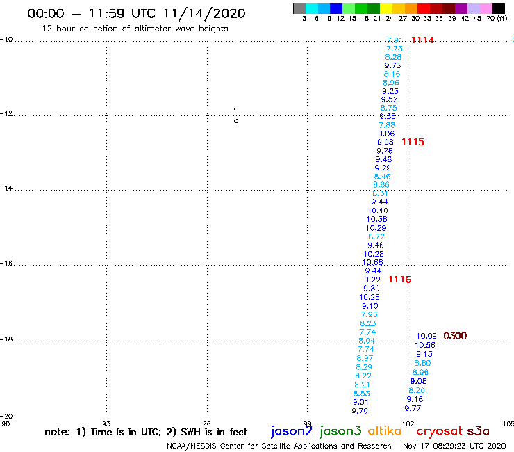The image size is (514, 452).
Task: Click wave height value 9.52
Action: [390, 99]
